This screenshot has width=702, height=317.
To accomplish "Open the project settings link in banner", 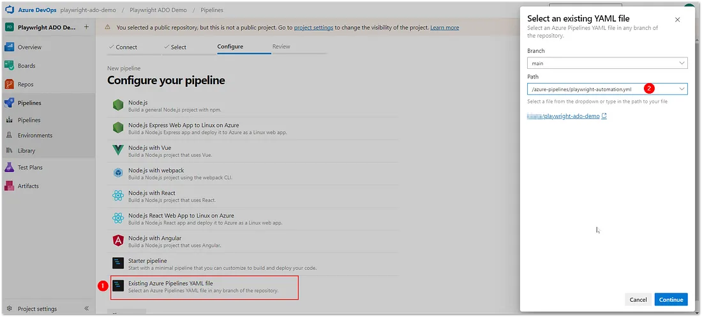I will click(x=313, y=27).
